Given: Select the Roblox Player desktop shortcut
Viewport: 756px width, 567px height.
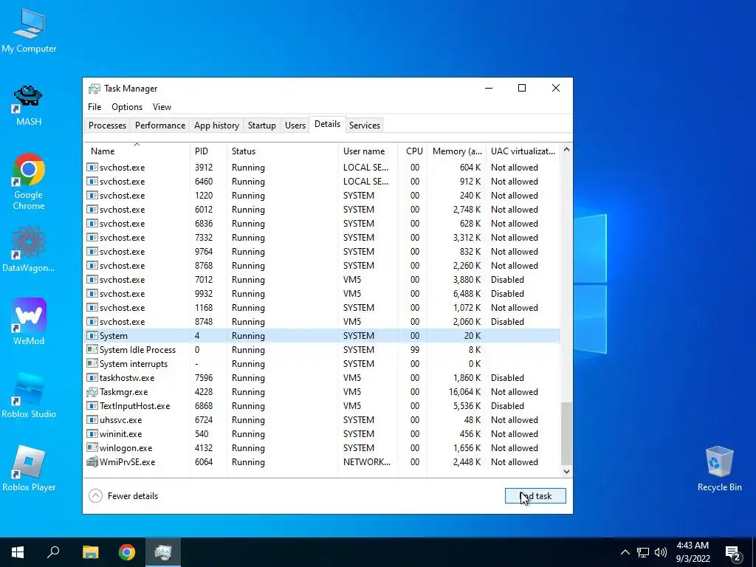Looking at the screenshot, I should coord(29,469).
